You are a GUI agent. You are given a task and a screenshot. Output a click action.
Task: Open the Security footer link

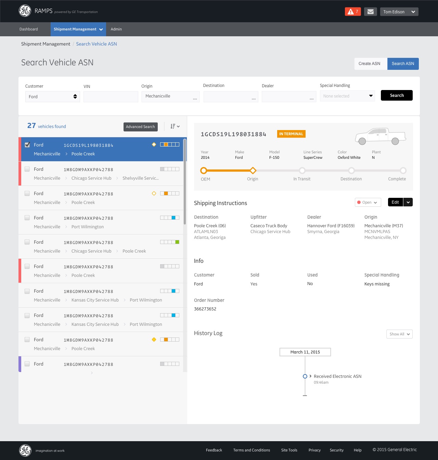click(337, 450)
